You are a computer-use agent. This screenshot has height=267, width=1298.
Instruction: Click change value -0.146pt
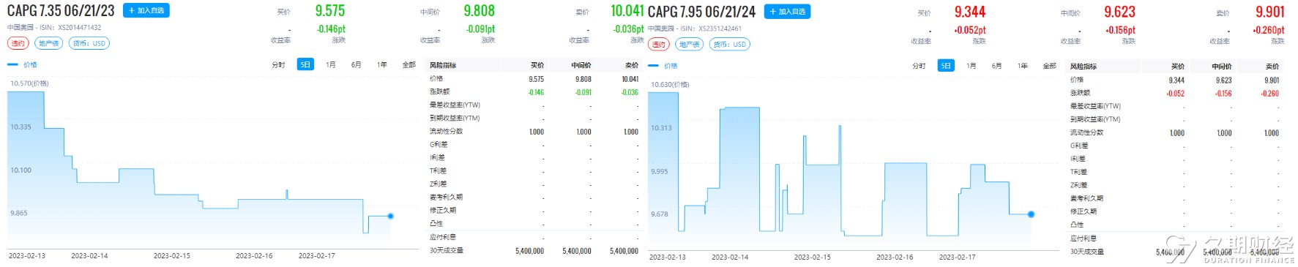pyautogui.click(x=331, y=29)
